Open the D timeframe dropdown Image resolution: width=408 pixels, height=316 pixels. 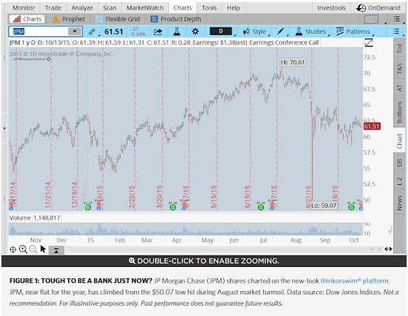(221, 31)
